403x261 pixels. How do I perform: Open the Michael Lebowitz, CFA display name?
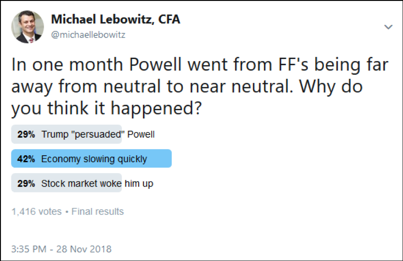tap(116, 19)
